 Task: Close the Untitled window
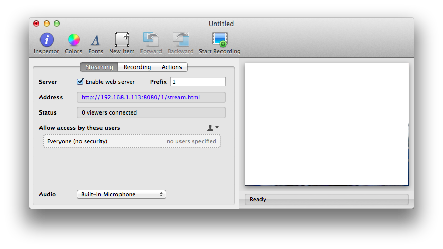36,24
